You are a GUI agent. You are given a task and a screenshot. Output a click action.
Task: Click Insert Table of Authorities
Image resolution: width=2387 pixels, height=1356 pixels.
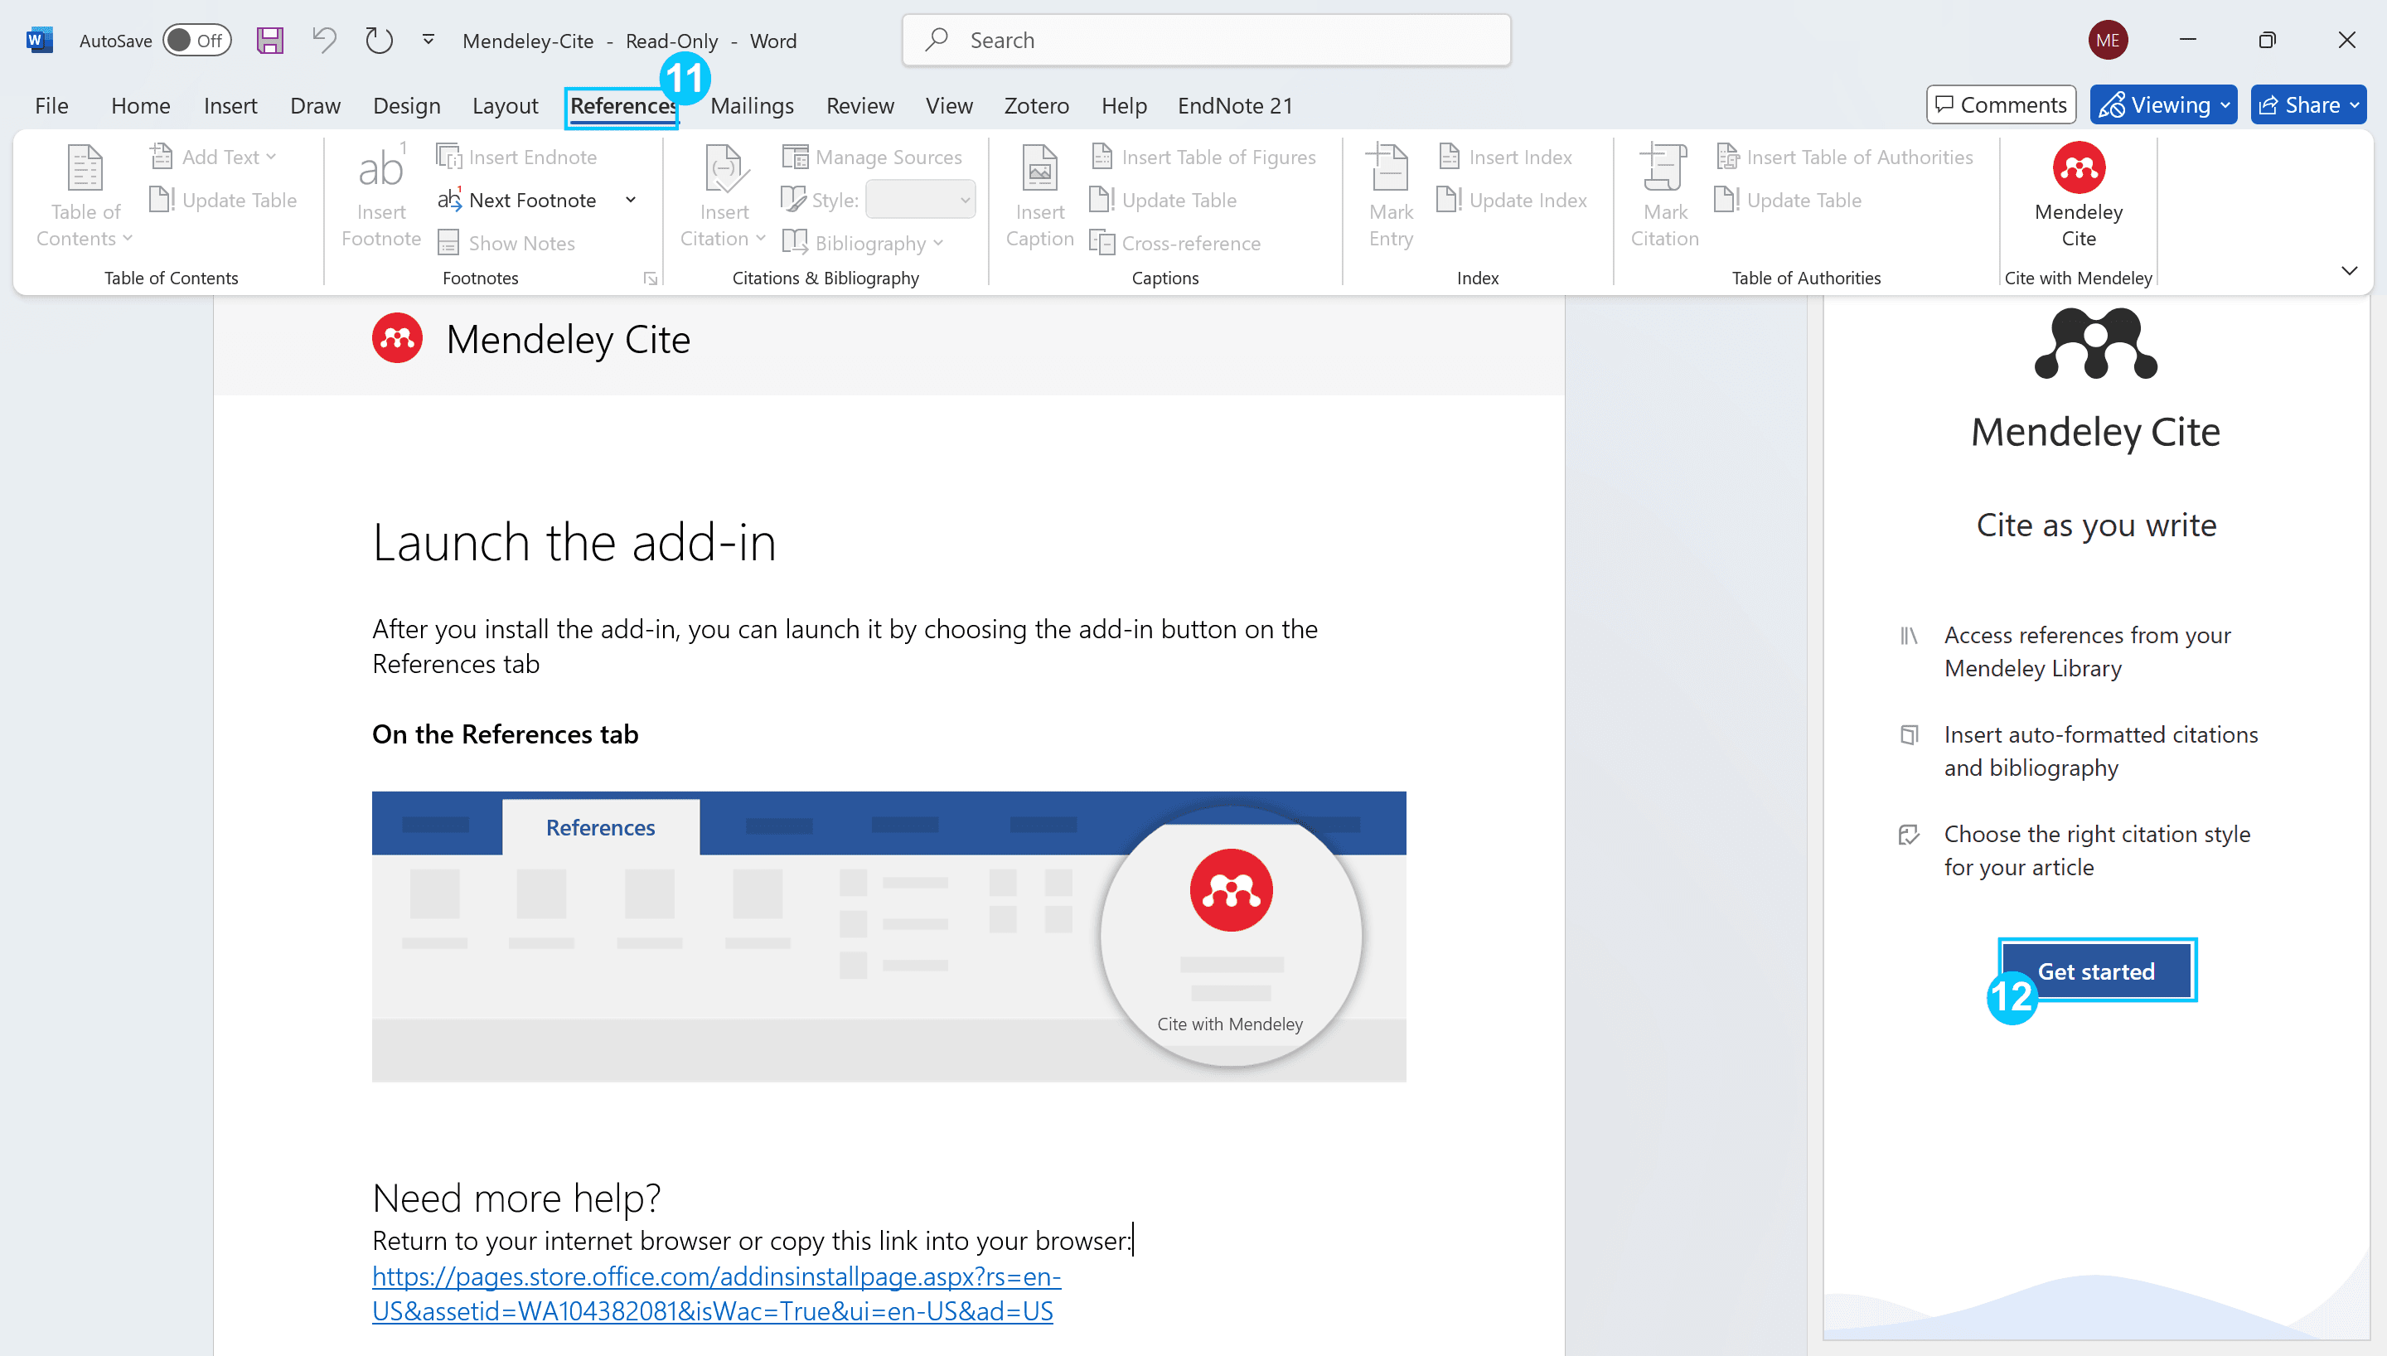coord(1844,157)
